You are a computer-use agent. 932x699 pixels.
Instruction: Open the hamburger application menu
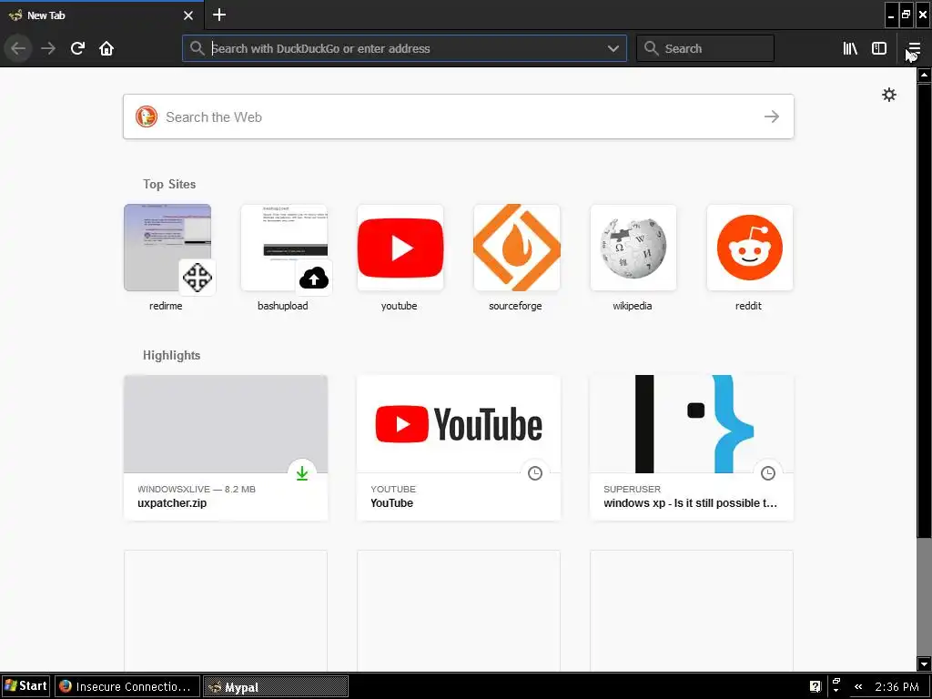914,48
